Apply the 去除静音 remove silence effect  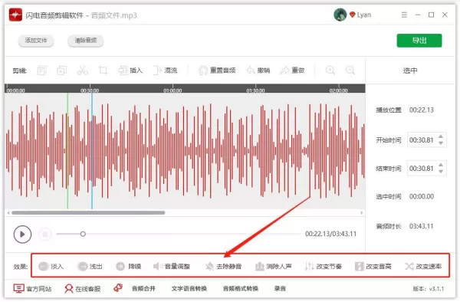223,266
